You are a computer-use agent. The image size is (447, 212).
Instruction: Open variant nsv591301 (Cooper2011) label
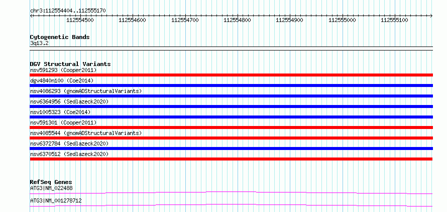coord(63,122)
